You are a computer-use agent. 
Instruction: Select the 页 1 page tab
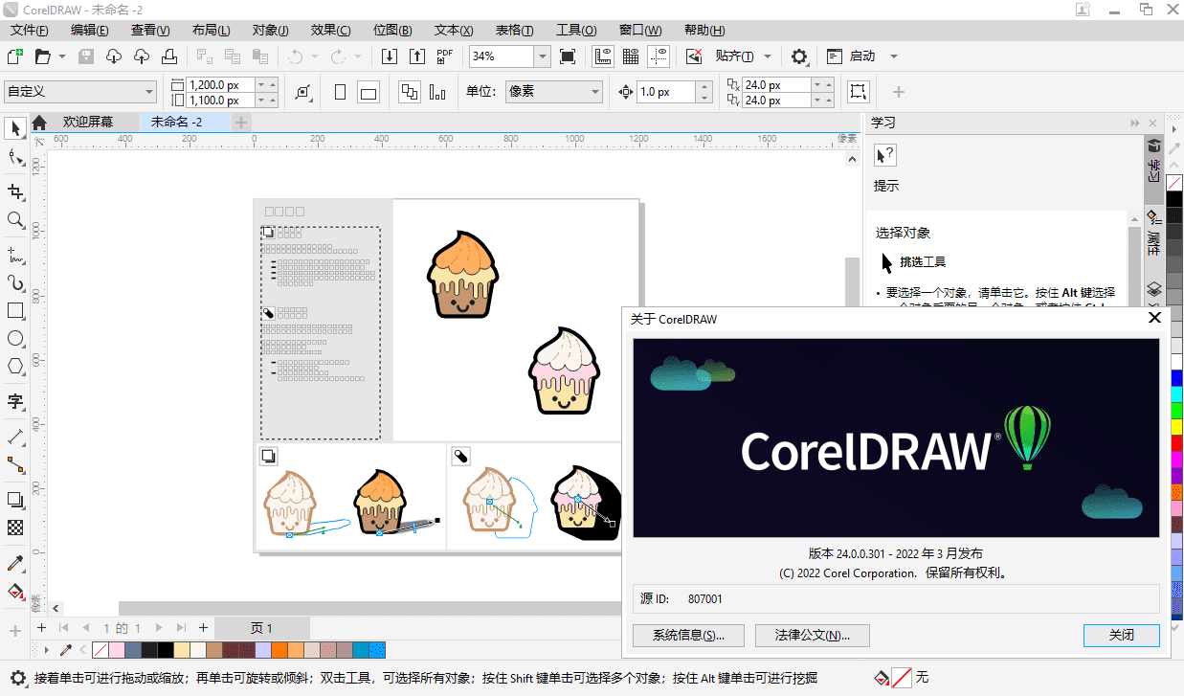[x=262, y=628]
